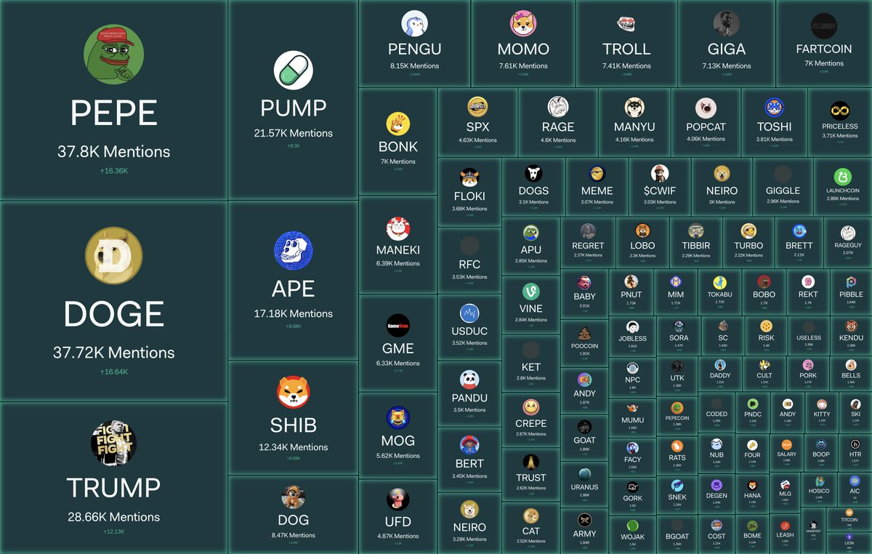Select the DOGS black and white icon

(534, 174)
